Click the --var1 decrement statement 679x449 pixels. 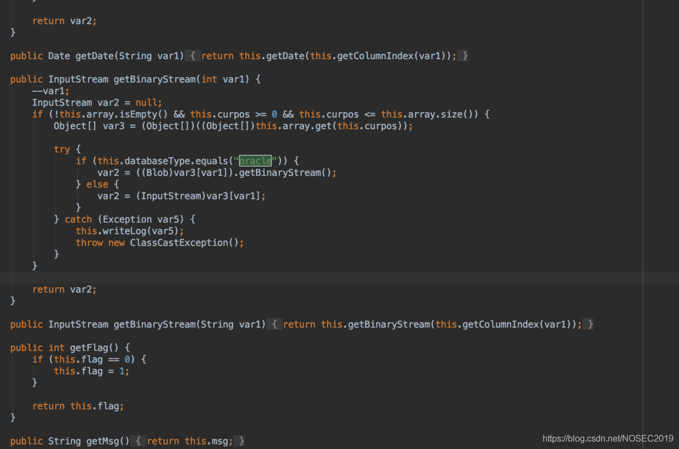tap(50, 91)
